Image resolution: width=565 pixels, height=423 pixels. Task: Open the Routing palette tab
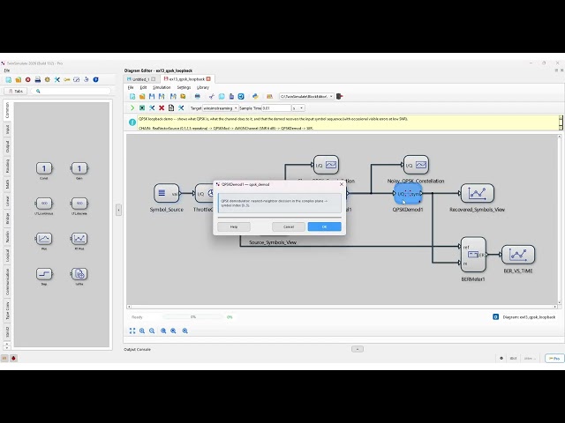pos(7,167)
